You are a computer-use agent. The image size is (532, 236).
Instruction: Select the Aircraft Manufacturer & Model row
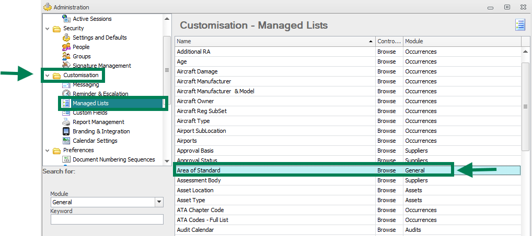(348, 91)
